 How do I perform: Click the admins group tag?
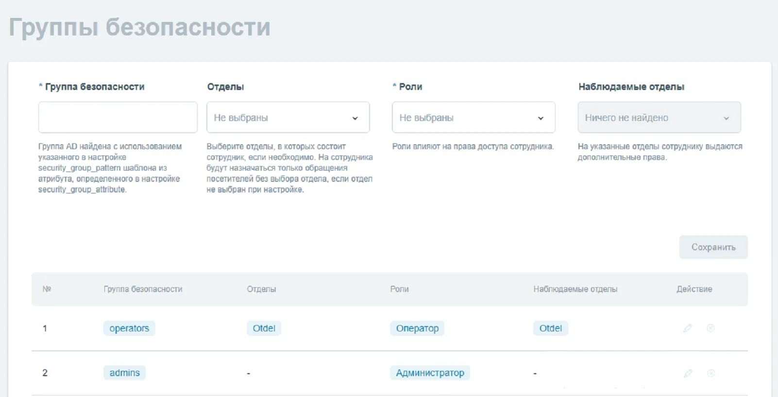coord(124,373)
